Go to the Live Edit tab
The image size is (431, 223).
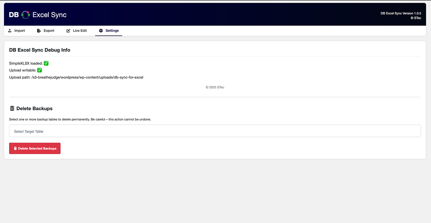(x=80, y=31)
